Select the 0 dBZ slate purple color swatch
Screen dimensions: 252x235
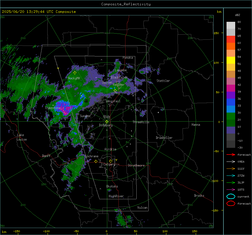click(x=231, y=130)
